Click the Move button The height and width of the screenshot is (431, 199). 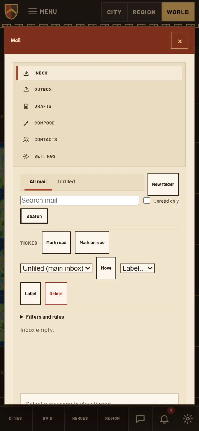click(x=106, y=268)
